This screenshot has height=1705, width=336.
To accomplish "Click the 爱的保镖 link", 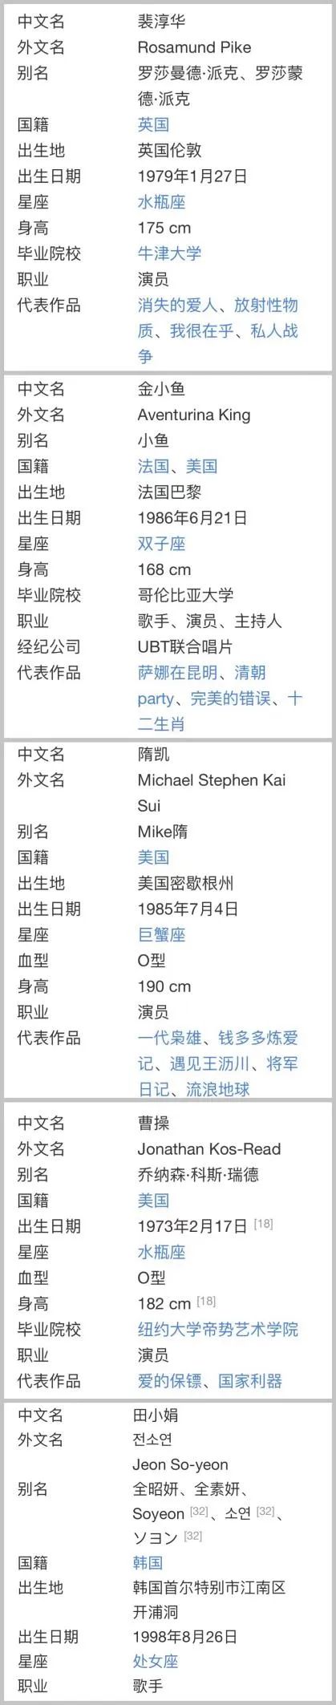I will 169,1380.
